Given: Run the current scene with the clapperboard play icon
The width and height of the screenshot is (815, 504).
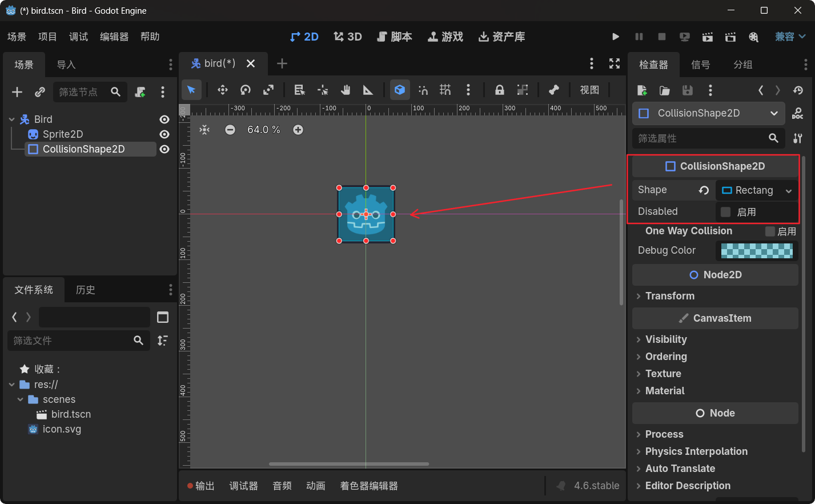Looking at the screenshot, I should pyautogui.click(x=708, y=37).
